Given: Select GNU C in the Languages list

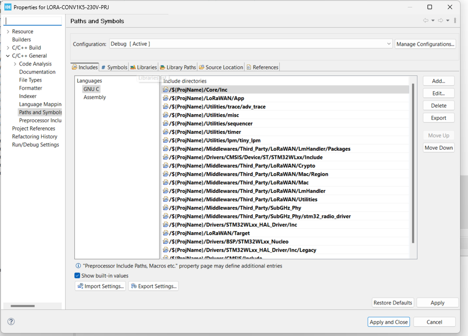Looking at the screenshot, I should 91,89.
